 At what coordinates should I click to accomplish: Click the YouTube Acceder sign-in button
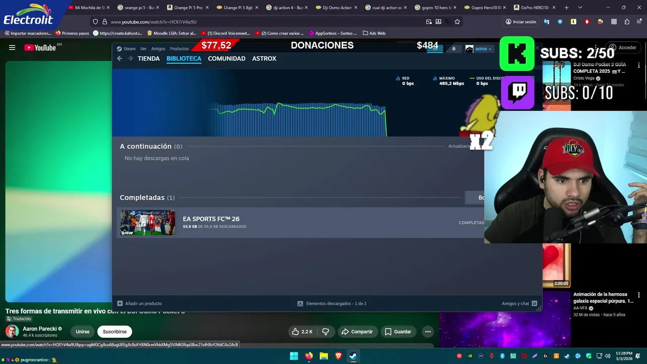[x=623, y=48]
